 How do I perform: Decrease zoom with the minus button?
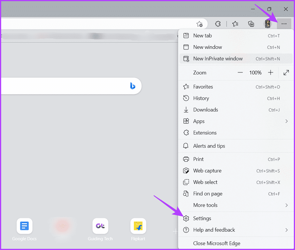[x=240, y=73]
